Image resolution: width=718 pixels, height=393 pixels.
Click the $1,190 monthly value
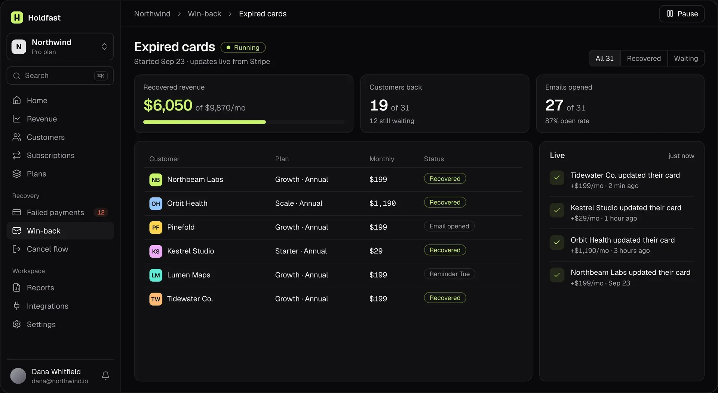383,203
